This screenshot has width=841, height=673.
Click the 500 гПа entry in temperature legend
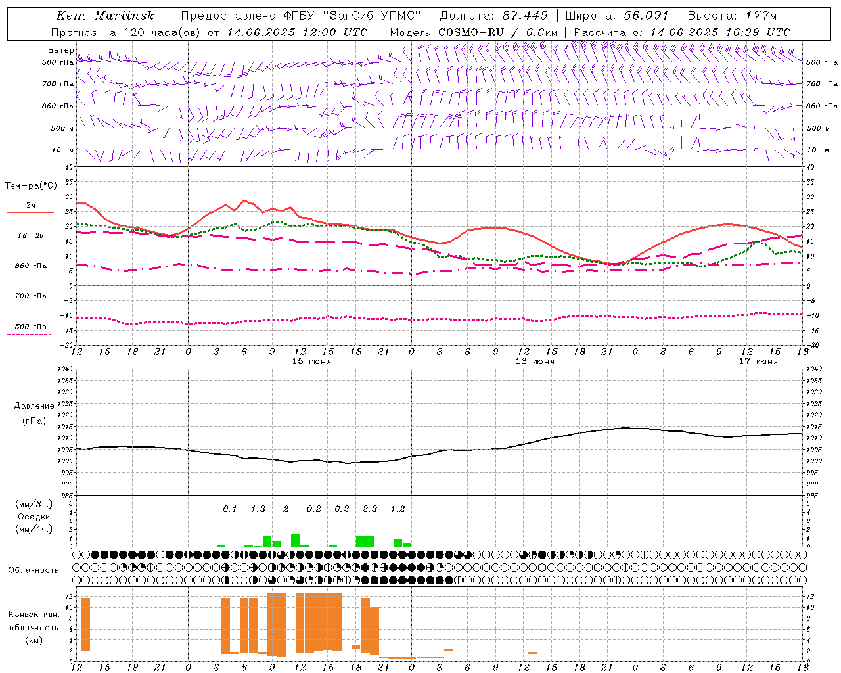(x=30, y=327)
